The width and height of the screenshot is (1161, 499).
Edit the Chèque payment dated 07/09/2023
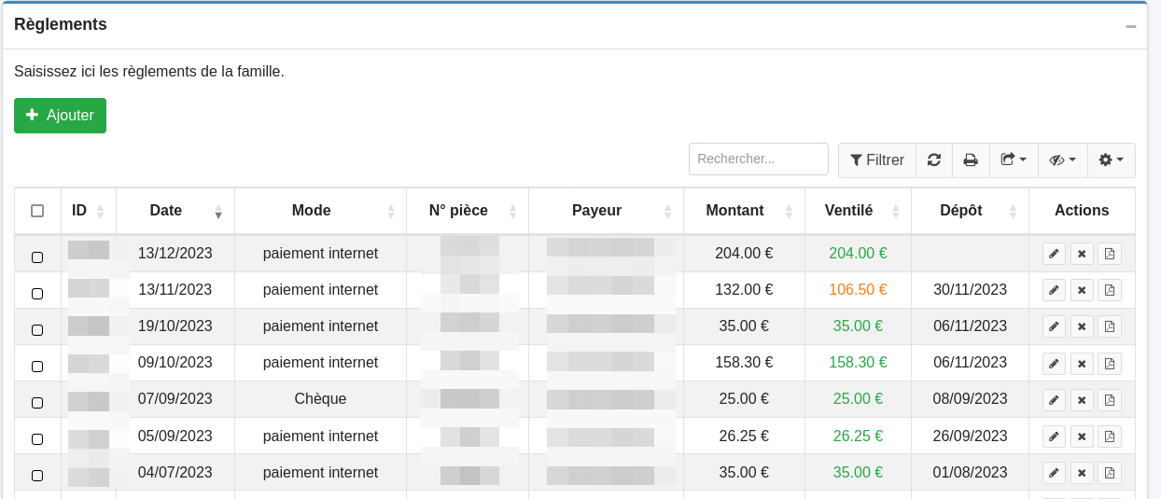[x=1054, y=399]
